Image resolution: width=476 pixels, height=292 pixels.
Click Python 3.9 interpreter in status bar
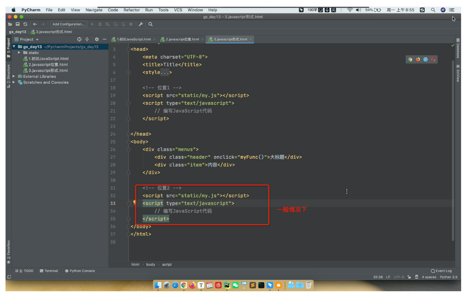[x=448, y=277]
